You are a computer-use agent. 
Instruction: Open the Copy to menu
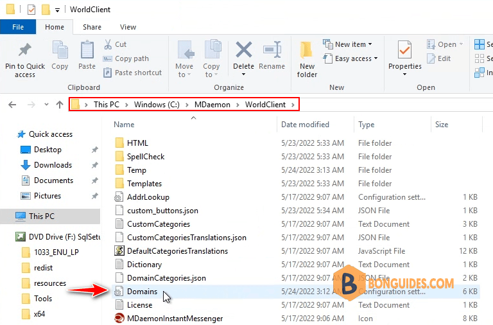(211, 59)
